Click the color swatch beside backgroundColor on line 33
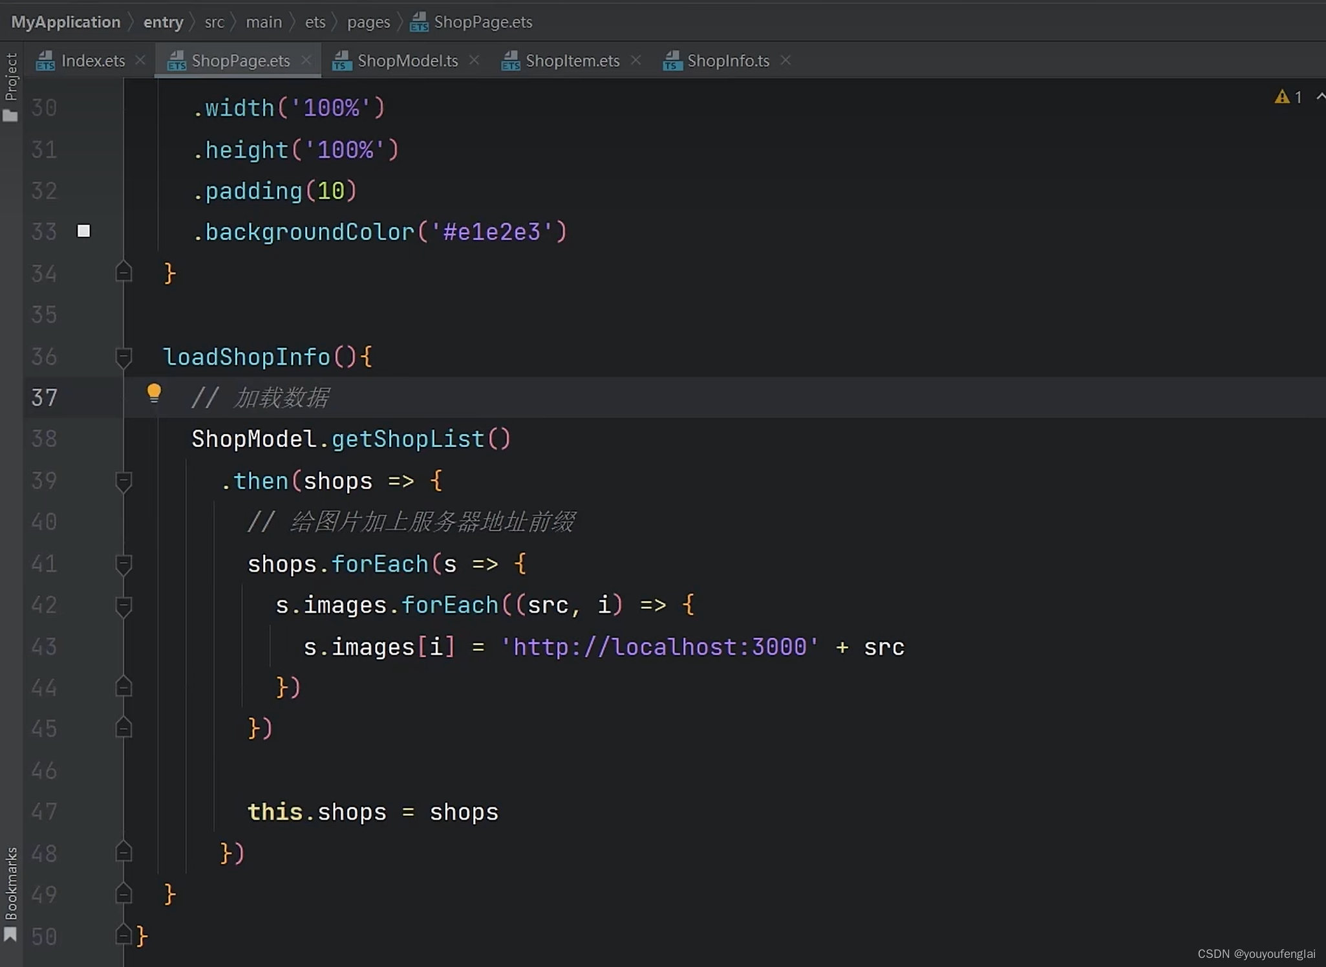The image size is (1326, 967). (83, 231)
